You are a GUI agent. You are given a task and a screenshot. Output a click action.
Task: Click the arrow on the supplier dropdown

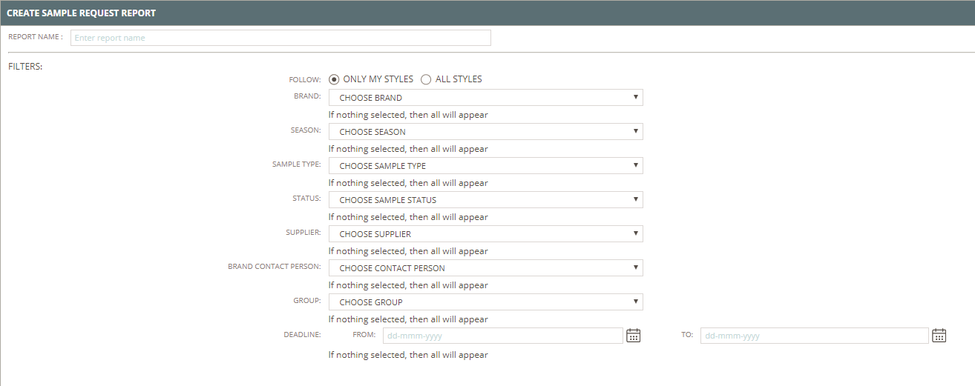click(x=636, y=234)
